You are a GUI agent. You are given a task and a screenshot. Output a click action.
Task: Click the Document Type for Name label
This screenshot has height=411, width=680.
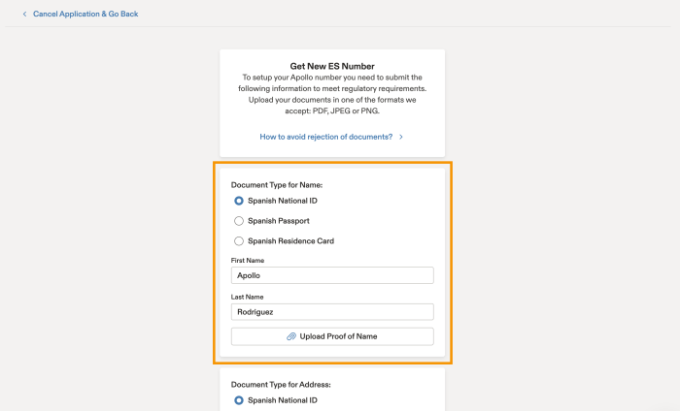[277, 185]
